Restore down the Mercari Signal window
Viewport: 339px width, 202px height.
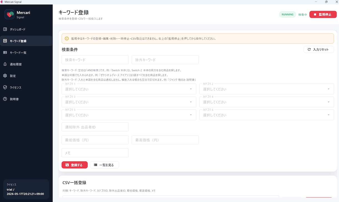[x=326, y=2]
